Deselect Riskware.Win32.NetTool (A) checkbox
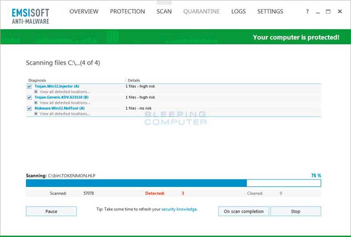 (29, 108)
